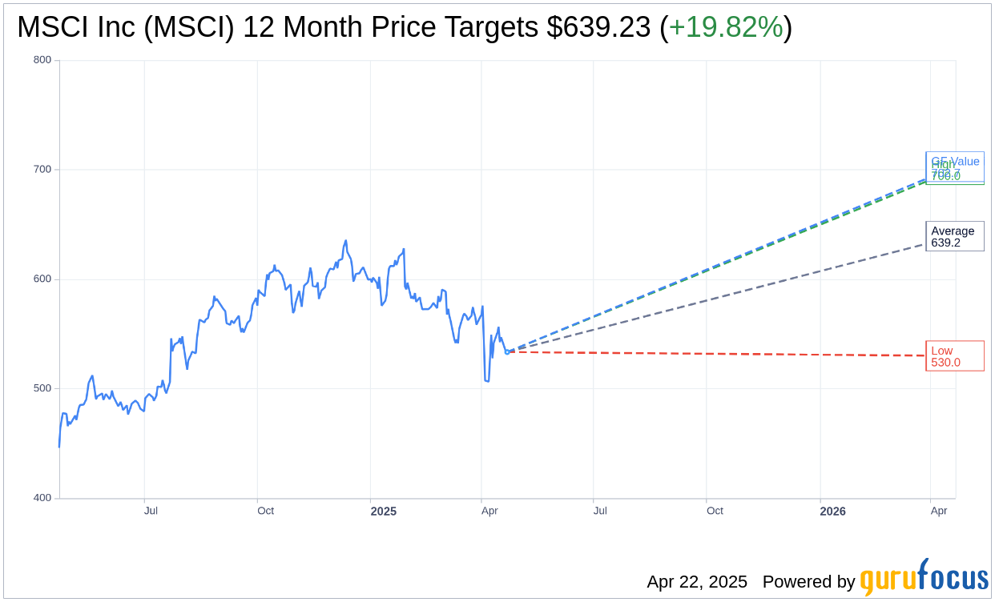Click the 700 y-axis label

click(42, 170)
